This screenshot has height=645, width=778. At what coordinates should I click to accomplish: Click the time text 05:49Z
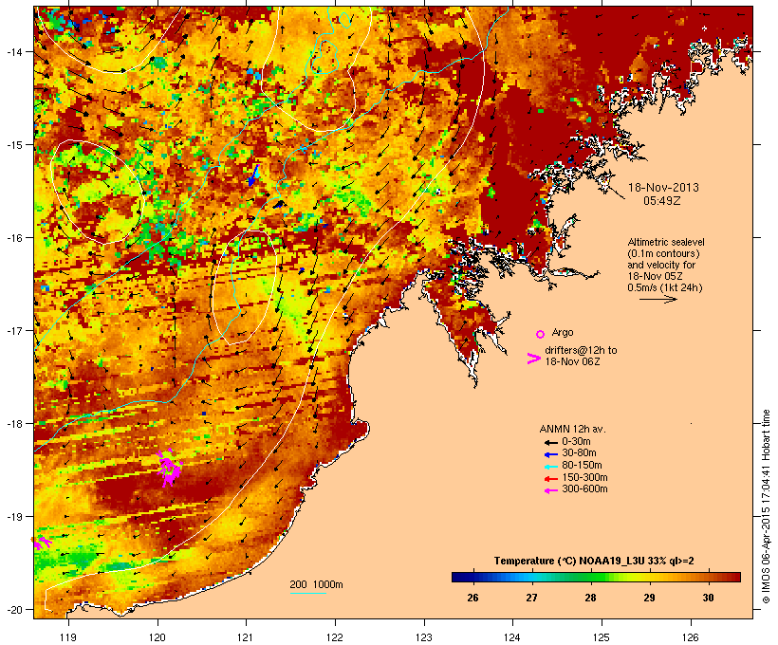pyautogui.click(x=662, y=201)
